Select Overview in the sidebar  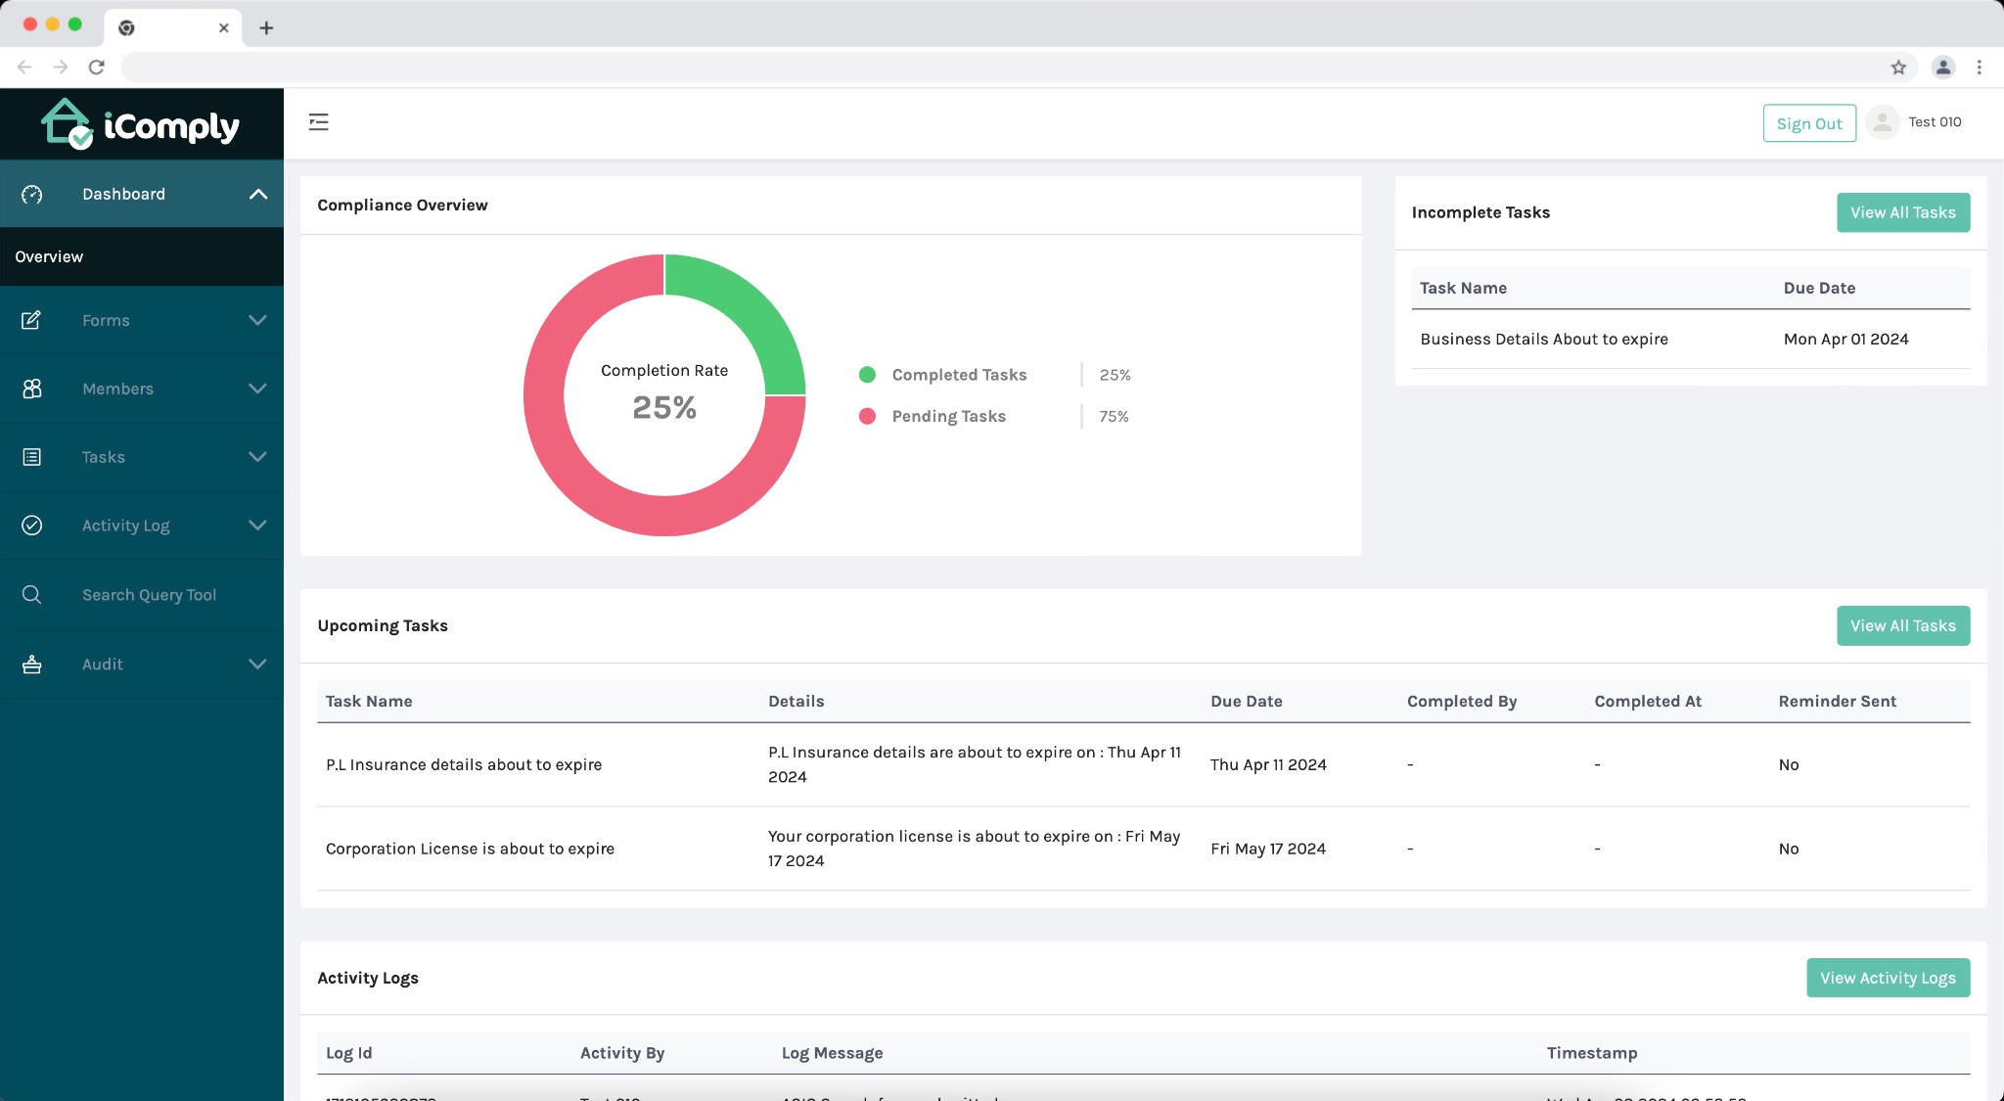tap(142, 256)
